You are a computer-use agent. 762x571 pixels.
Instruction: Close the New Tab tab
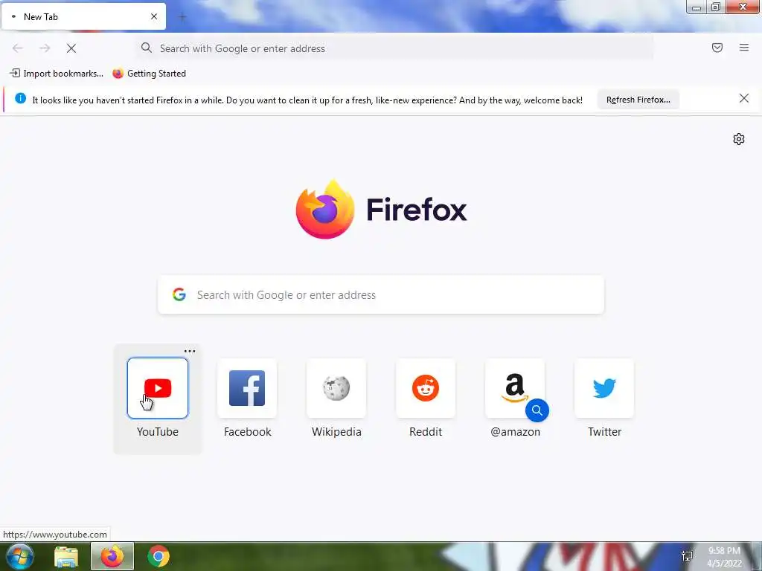[x=154, y=16]
